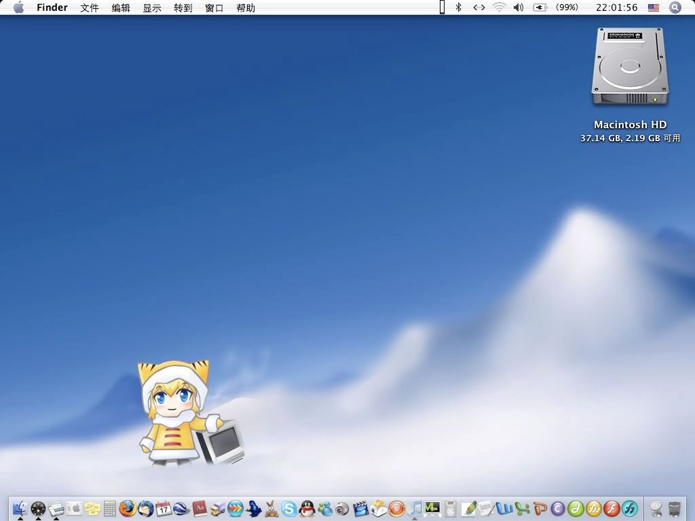Image resolution: width=695 pixels, height=521 pixels.
Task: Launch Google Earth from the dock
Action: tap(181, 509)
